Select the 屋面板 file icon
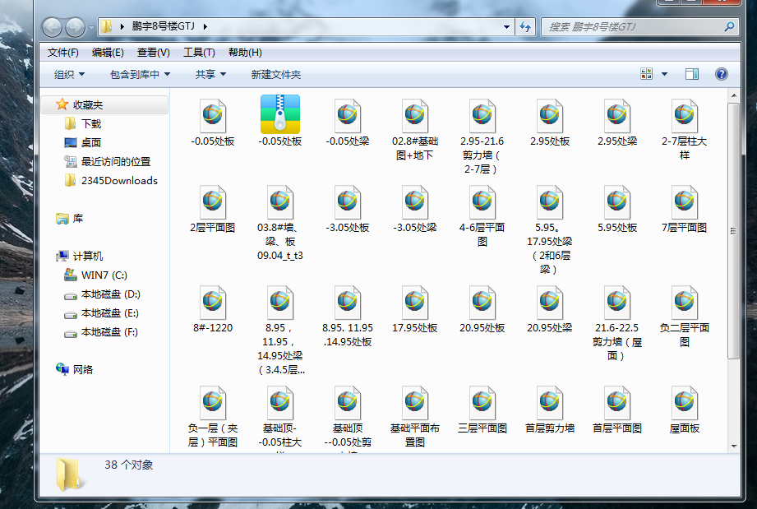 tap(685, 403)
